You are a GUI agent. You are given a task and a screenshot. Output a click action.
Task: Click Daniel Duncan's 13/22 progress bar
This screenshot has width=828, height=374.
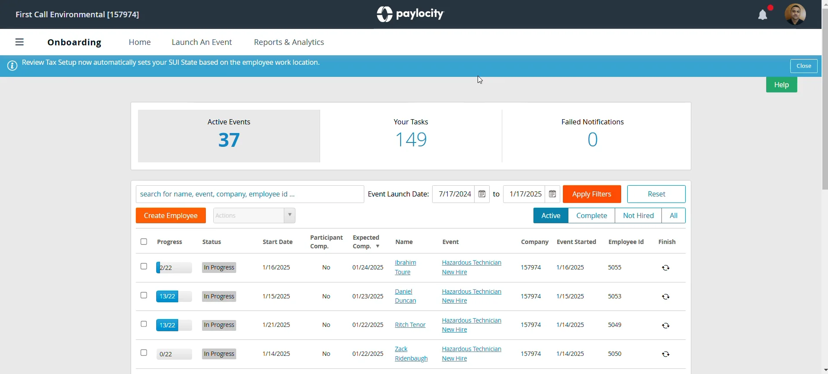[174, 297]
